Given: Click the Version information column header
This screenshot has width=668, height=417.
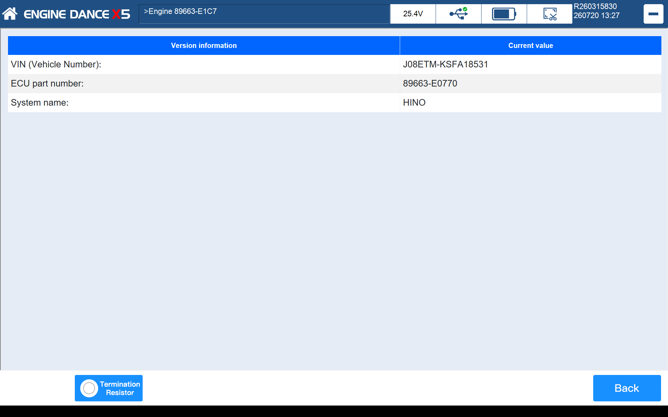Looking at the screenshot, I should [x=204, y=46].
